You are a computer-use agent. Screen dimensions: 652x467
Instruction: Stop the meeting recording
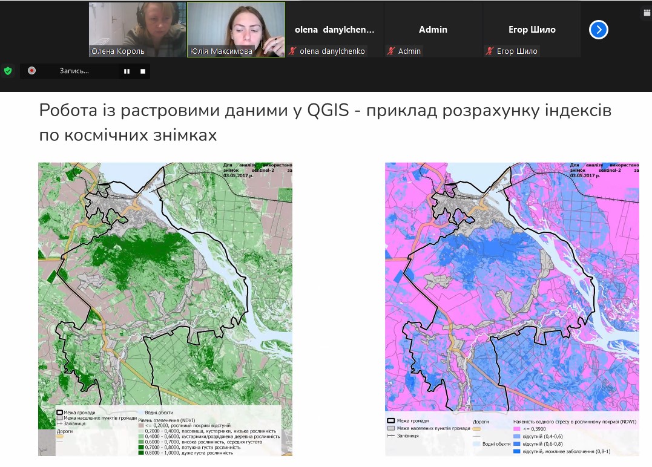pyautogui.click(x=143, y=71)
